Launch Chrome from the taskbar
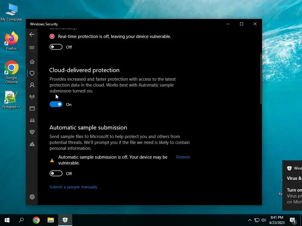 click(36, 220)
